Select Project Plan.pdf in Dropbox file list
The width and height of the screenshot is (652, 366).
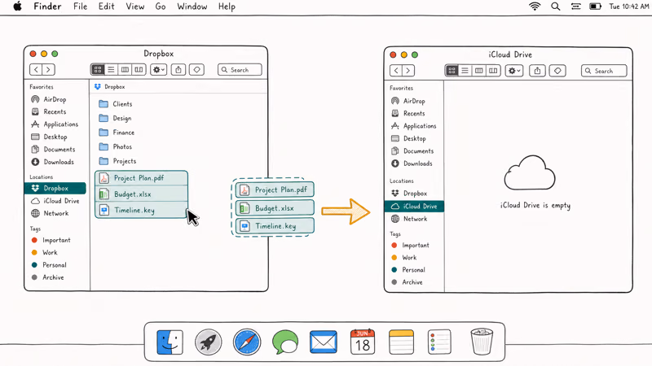(141, 178)
